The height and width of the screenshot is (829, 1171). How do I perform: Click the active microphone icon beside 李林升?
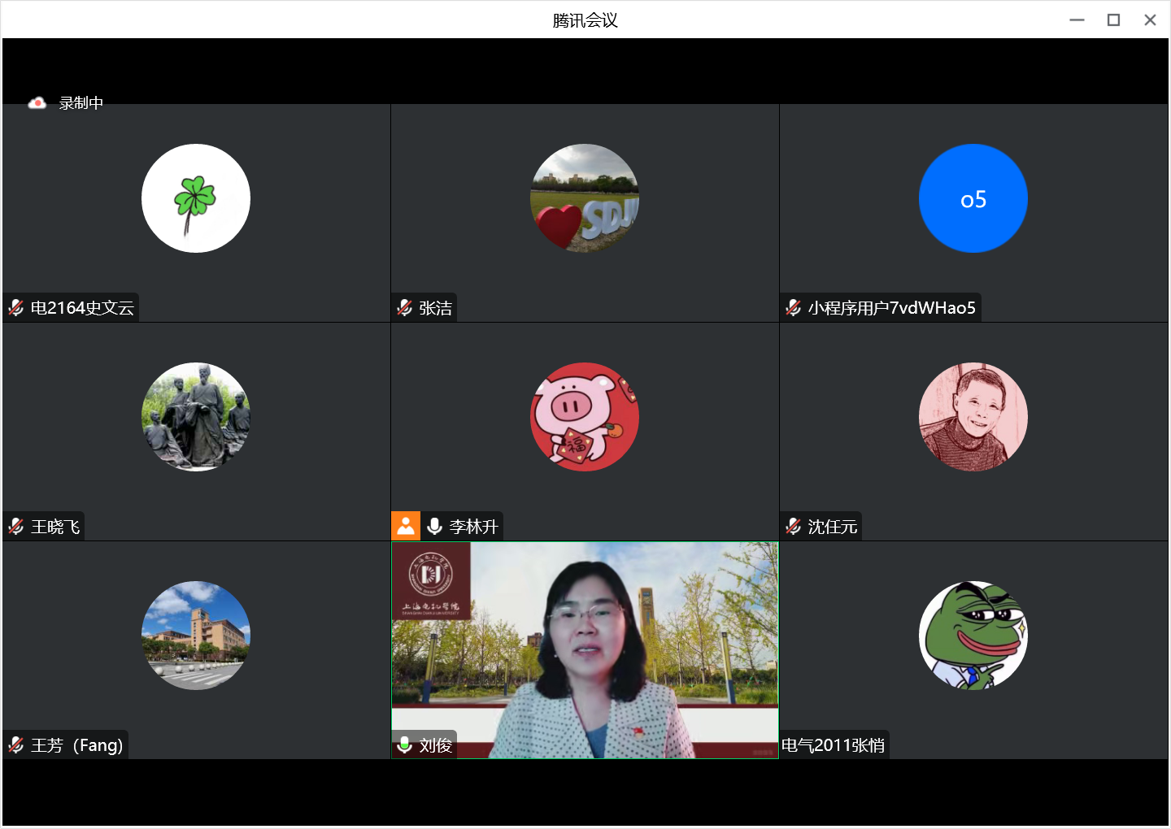click(435, 527)
